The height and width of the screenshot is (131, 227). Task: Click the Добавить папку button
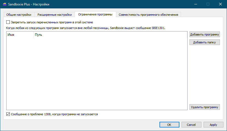coord(205,42)
